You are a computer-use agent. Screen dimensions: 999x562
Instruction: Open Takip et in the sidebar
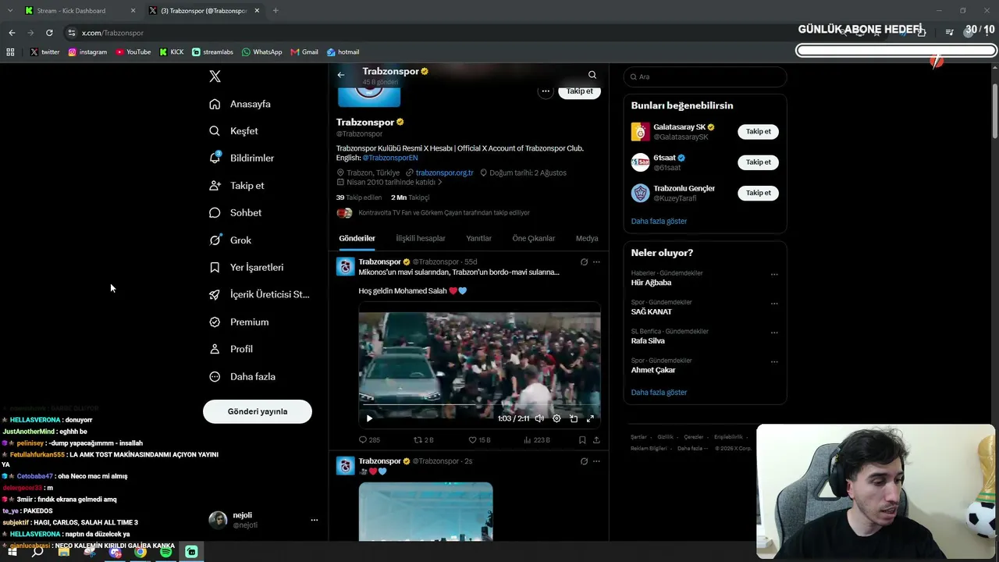click(x=236, y=186)
